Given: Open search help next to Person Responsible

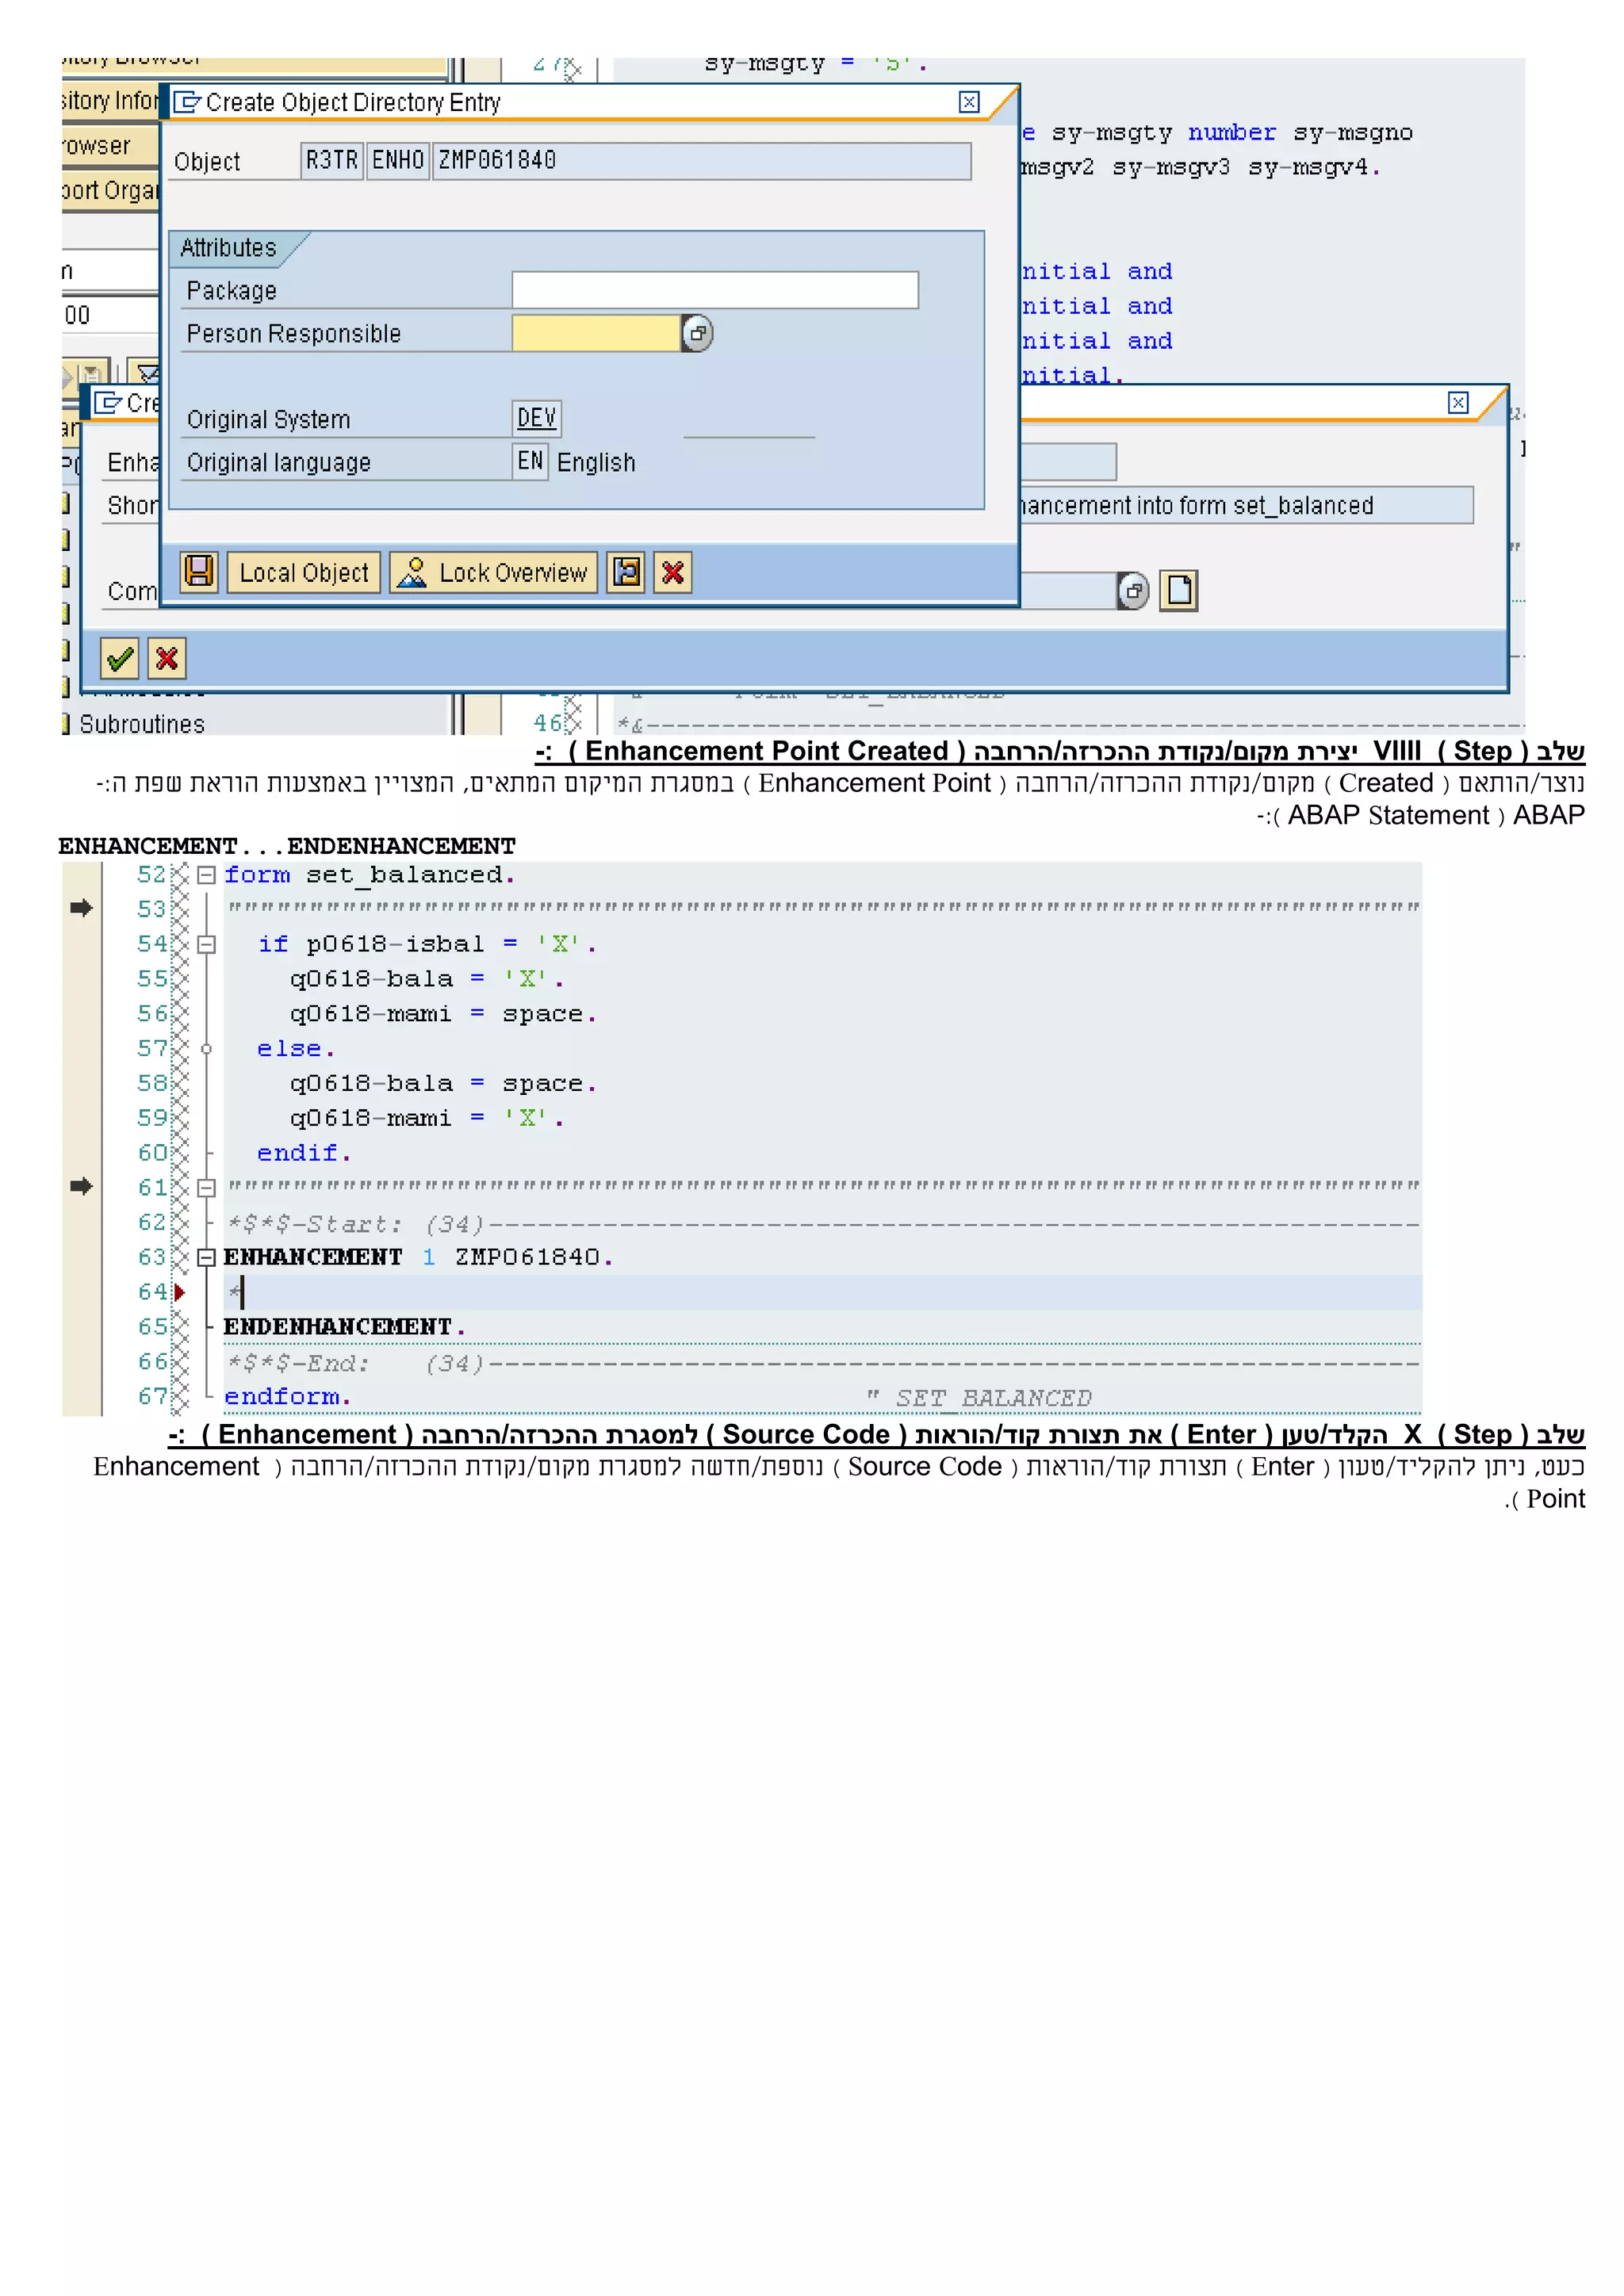Looking at the screenshot, I should point(698,333).
